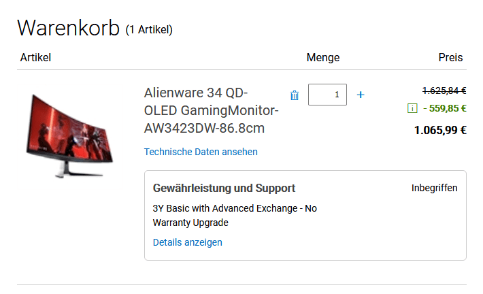Focus the quantity input field

327,95
